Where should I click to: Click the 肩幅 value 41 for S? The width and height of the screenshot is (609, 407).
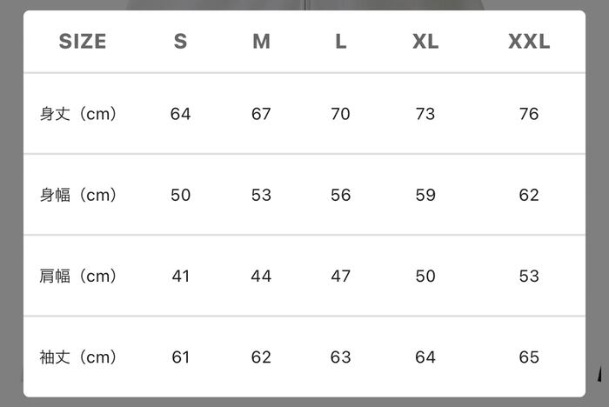[180, 277]
